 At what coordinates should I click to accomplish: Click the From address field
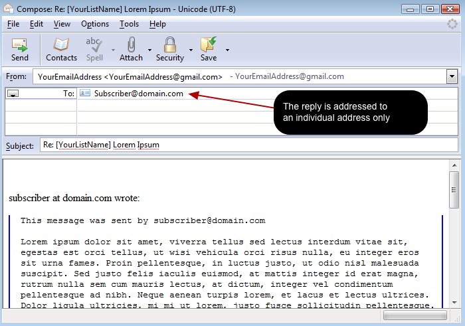pos(240,77)
